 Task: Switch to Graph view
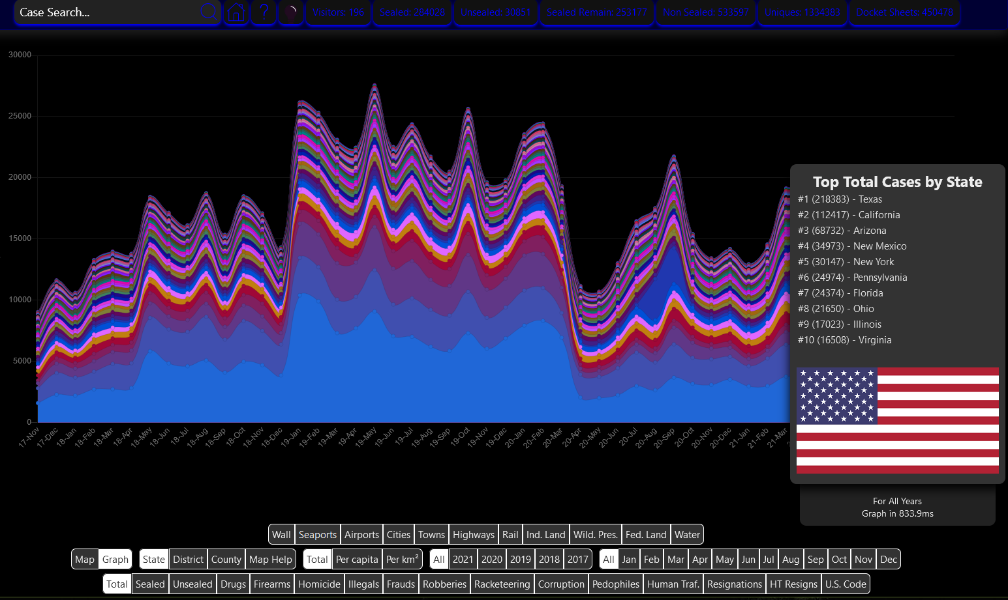coord(115,559)
